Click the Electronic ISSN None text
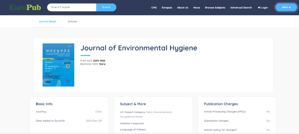 93,64
